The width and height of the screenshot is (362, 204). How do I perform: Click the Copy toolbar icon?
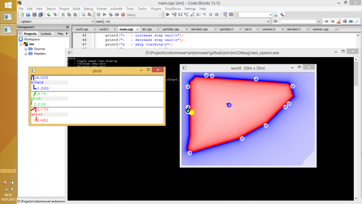point(69,15)
